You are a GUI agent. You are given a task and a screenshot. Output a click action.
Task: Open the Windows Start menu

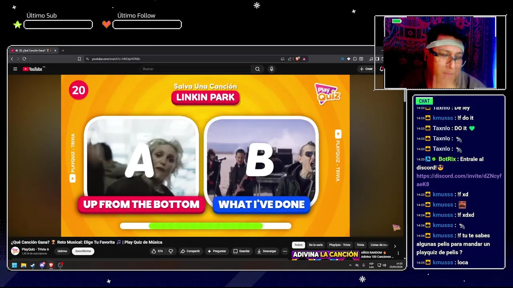pyautogui.click(x=14, y=265)
